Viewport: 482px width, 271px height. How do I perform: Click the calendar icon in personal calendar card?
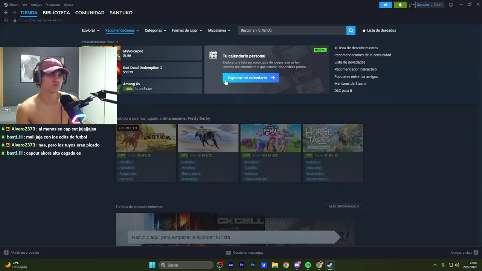point(213,55)
